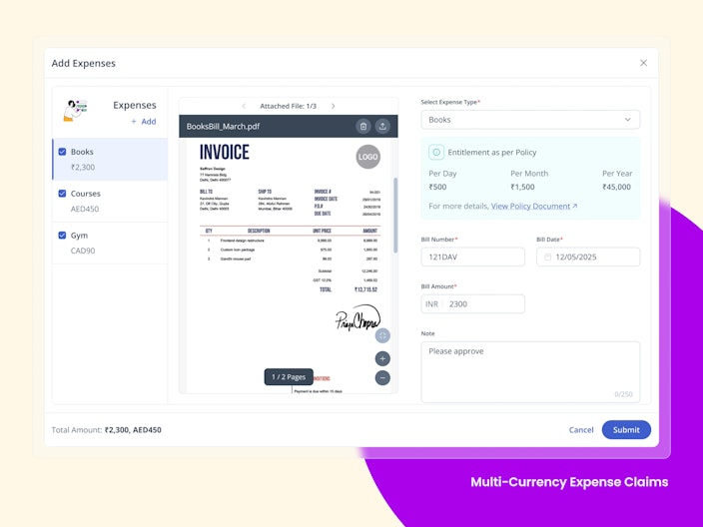The image size is (703, 527).
Task: Click the signature on the invoice
Action: 357,318
